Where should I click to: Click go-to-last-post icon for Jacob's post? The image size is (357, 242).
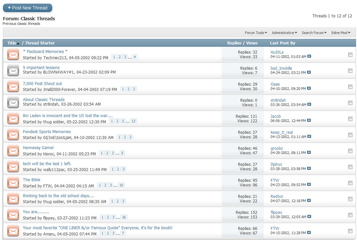tap(309, 121)
